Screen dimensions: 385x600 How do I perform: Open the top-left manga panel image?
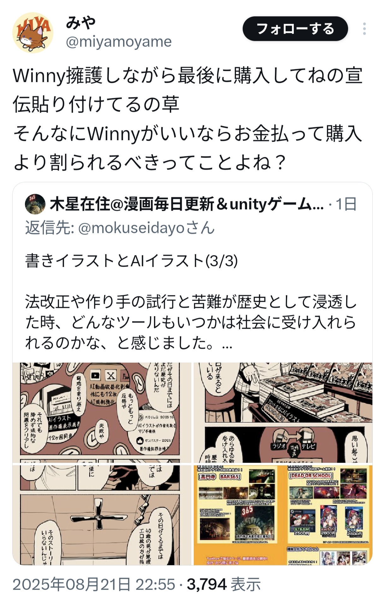pos(102,413)
